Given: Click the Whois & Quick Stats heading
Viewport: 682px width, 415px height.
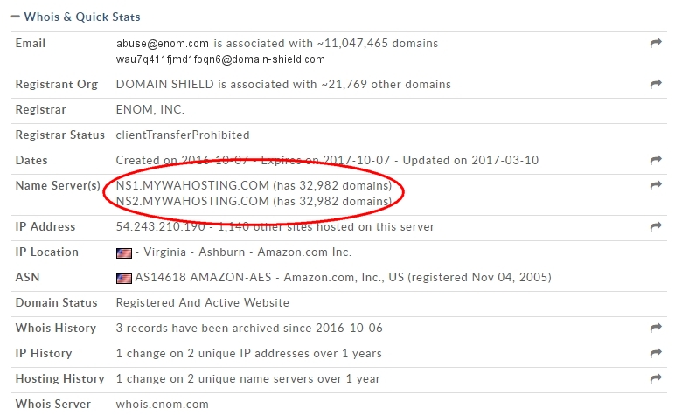Looking at the screenshot, I should 82,17.
